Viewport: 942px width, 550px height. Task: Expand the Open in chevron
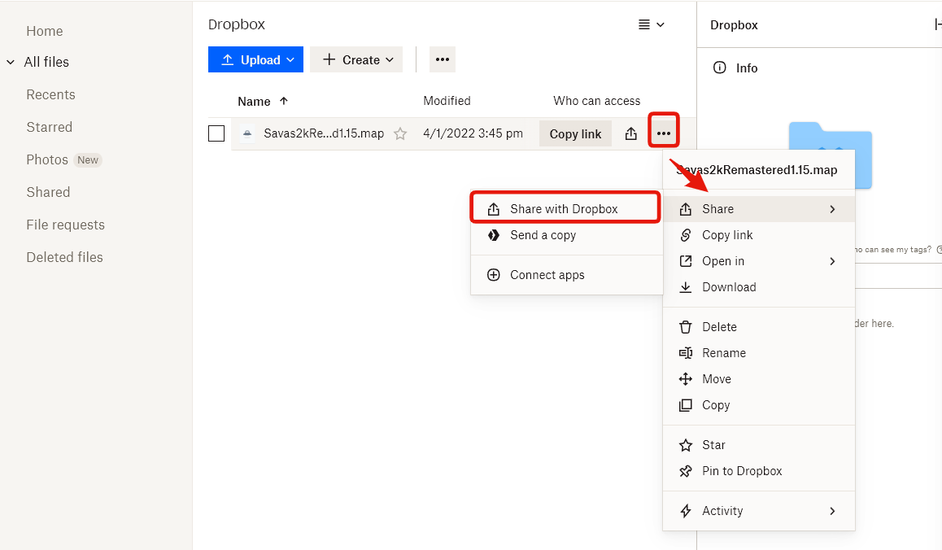(833, 261)
